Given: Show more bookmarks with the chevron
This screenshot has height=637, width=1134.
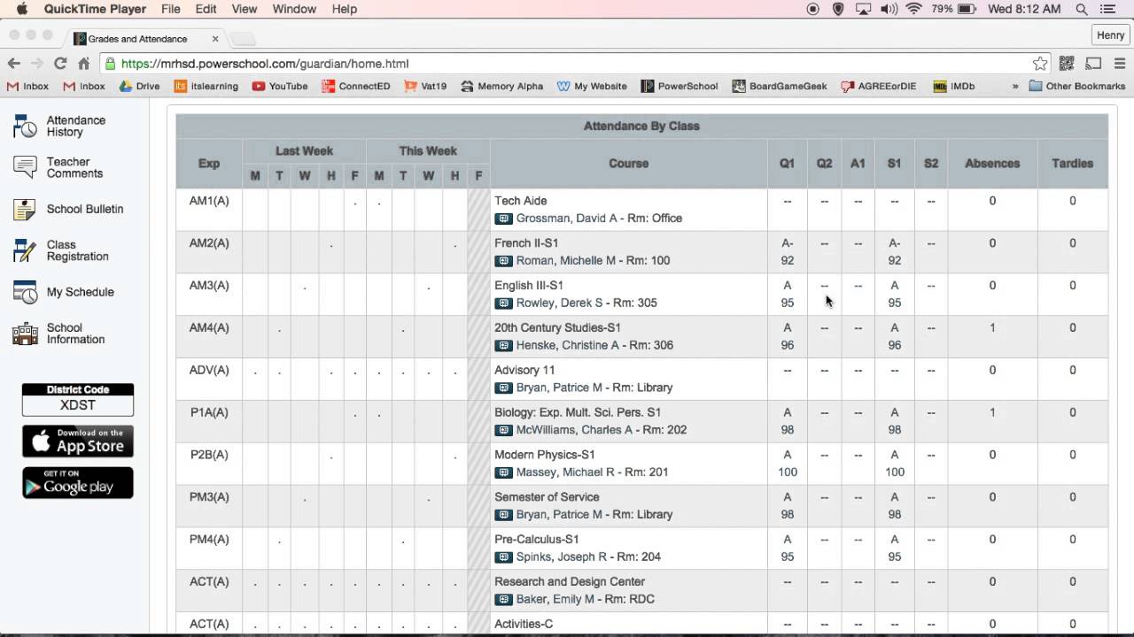Looking at the screenshot, I should coord(1015,87).
